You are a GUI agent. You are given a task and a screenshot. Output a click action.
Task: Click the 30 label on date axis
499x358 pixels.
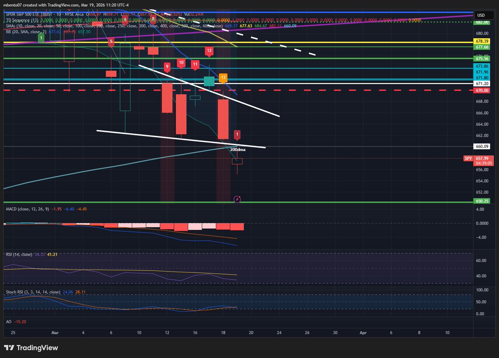pos(335,333)
